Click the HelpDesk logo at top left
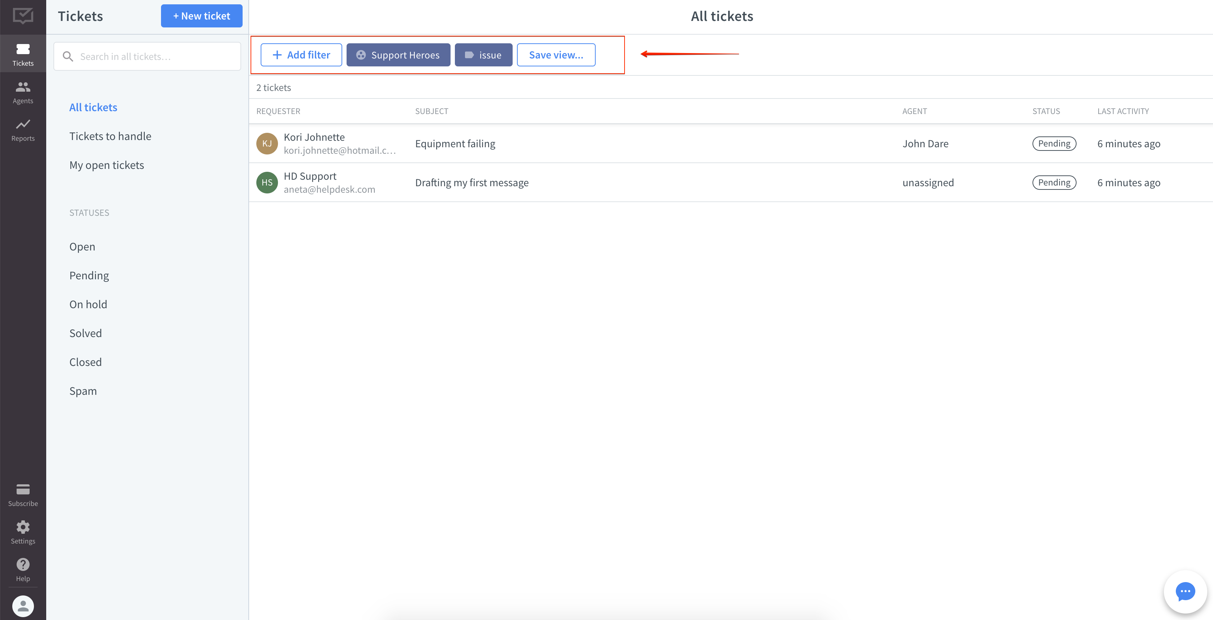The height and width of the screenshot is (620, 1213). [x=23, y=16]
